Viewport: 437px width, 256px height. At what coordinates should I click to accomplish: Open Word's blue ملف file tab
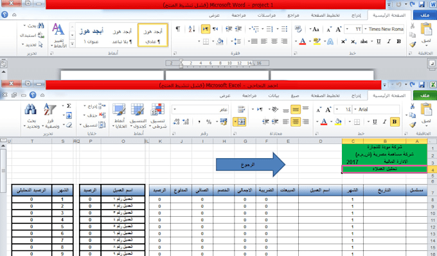pyautogui.click(x=425, y=15)
